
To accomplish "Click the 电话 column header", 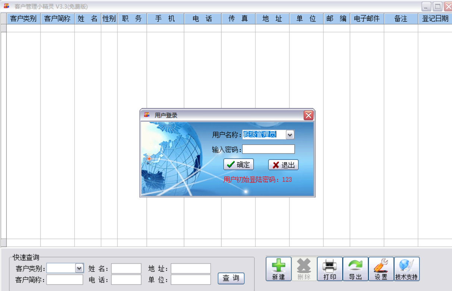I will click(203, 19).
